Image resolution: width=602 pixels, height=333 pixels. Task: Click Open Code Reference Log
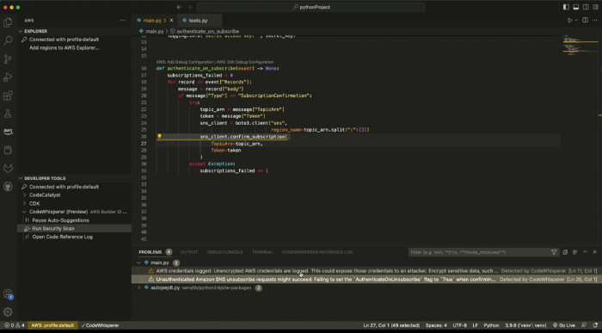tap(62, 237)
